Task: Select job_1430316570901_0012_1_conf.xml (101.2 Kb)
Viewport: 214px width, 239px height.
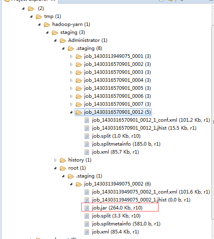Action: [x=151, y=120]
